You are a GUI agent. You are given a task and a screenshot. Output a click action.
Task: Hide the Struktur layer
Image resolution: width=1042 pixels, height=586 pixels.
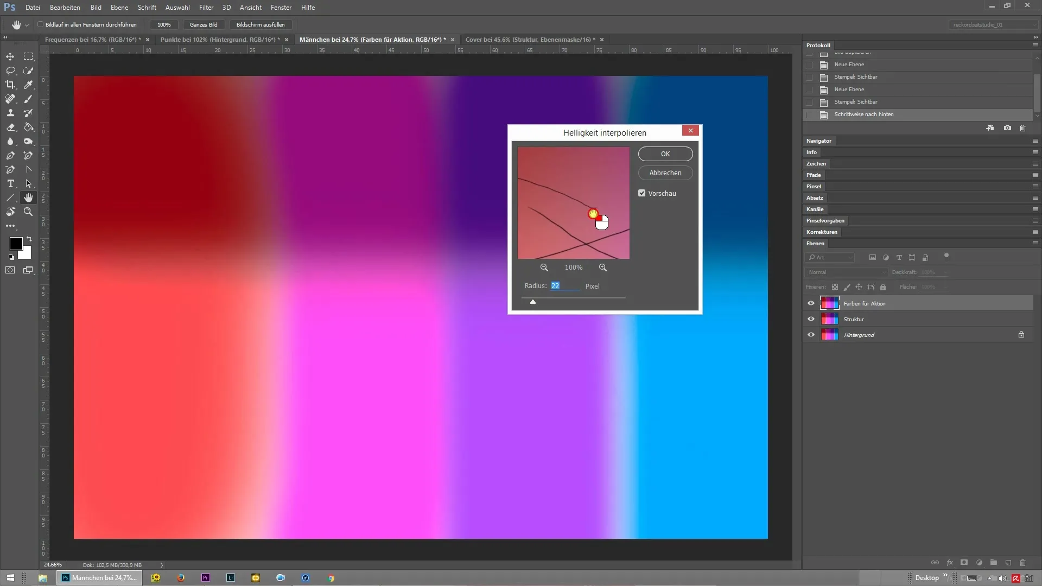(811, 319)
